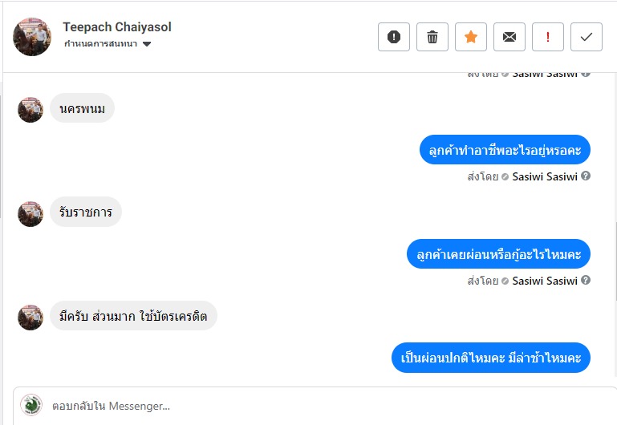Click help icon under ลูกค้าเคยผ่อน message

coord(586,280)
